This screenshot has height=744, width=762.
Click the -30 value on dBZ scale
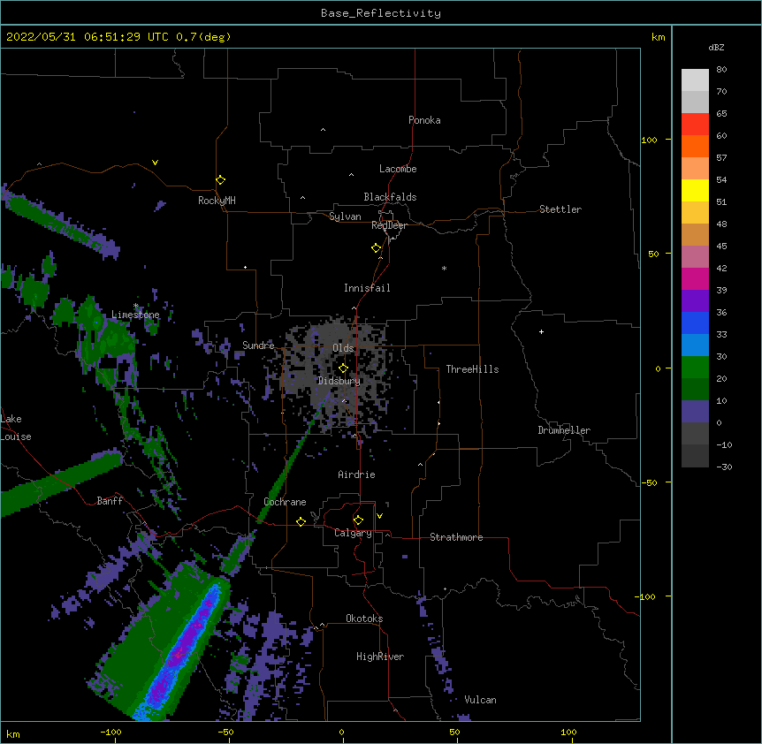click(x=724, y=467)
